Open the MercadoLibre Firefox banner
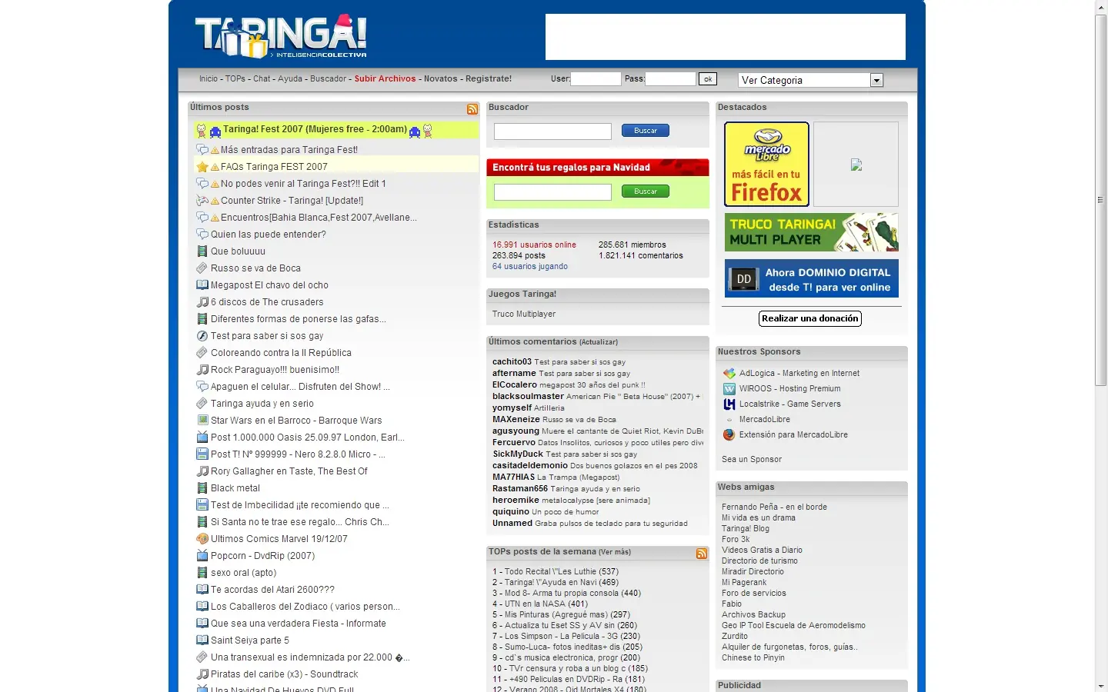Viewport: 1108px width, 692px height. pyautogui.click(x=766, y=164)
